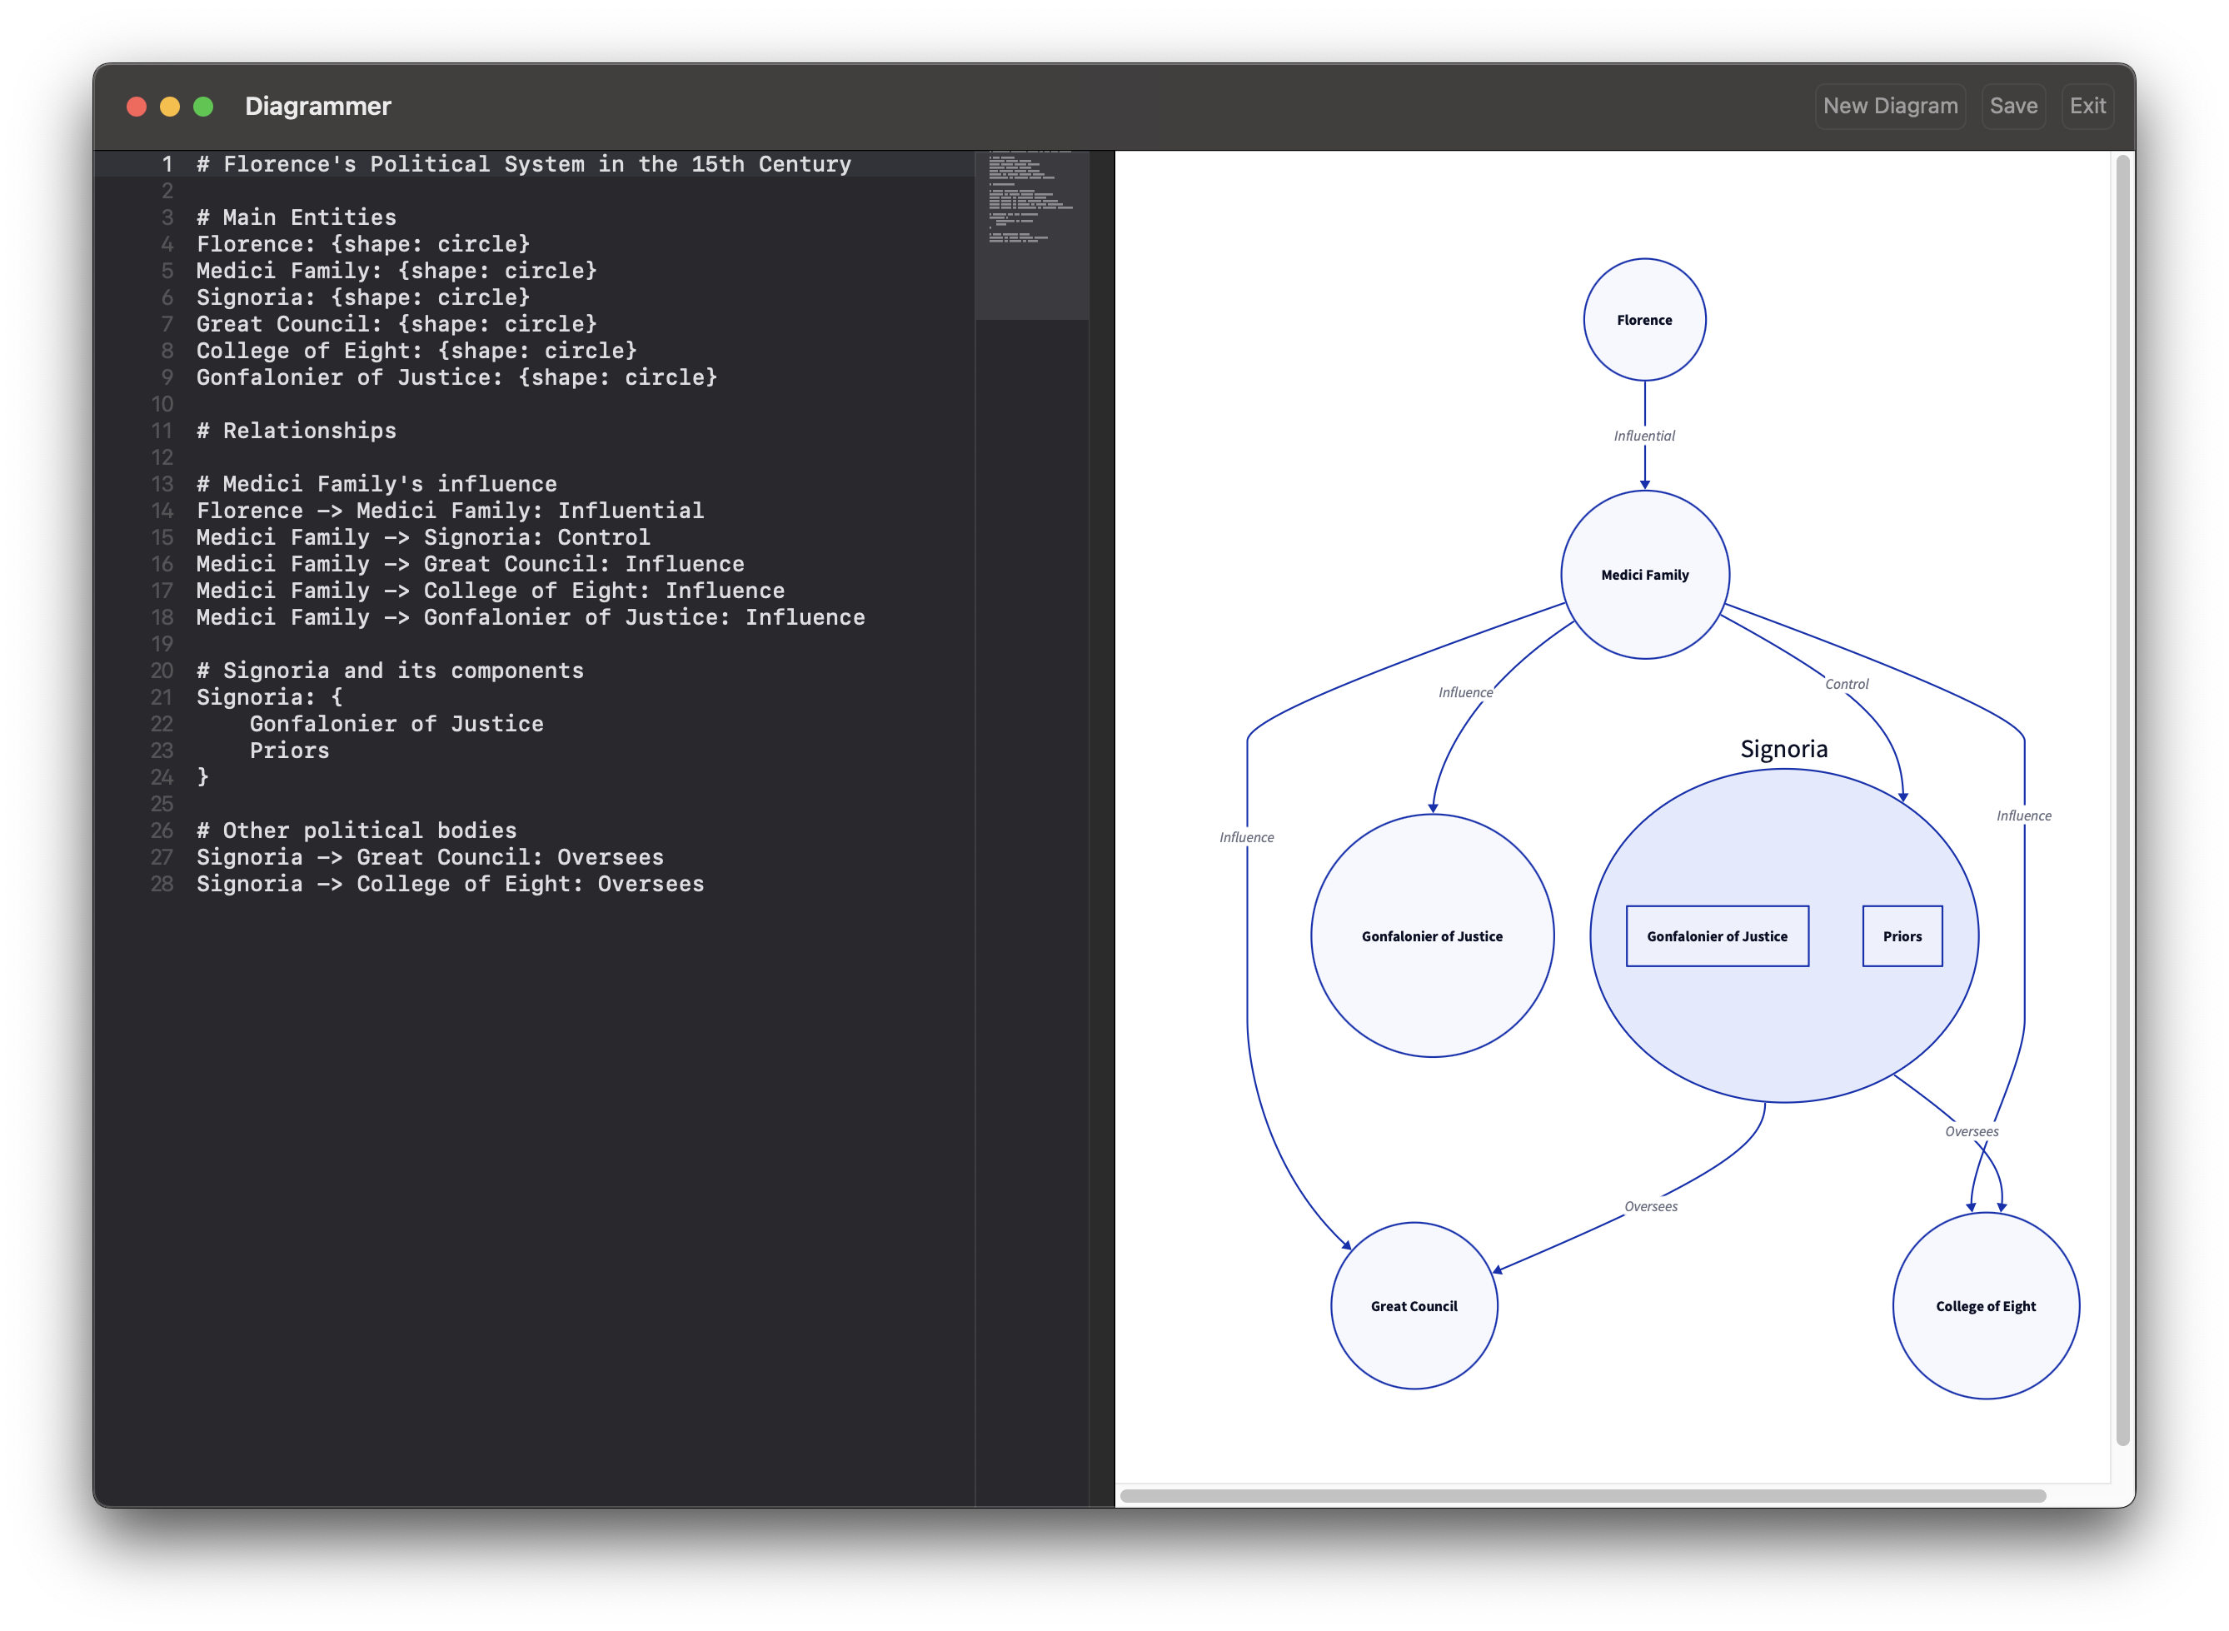Click the code minimap preview
Screen dimensions: 2229x1631
(1031, 235)
